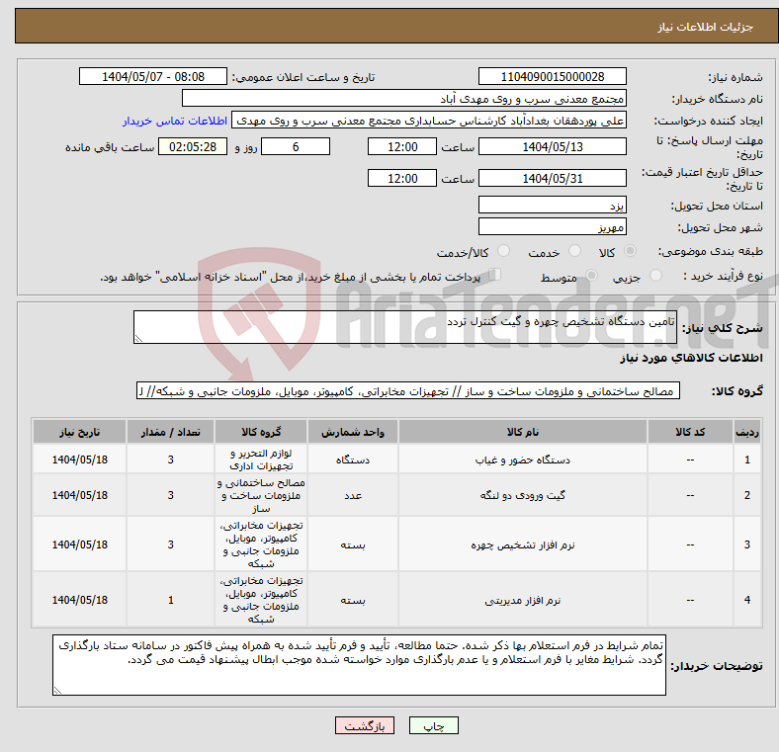This screenshot has width=779, height=752.
Task: Click the price validity date 1404/05/31
Action: [552, 178]
